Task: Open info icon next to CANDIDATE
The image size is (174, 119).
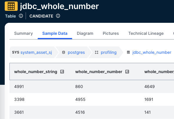Action: click(x=58, y=16)
